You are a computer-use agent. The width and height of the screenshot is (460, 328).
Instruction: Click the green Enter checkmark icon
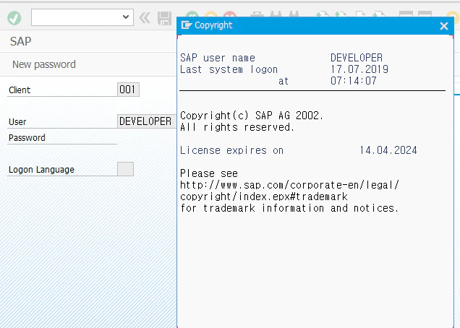(14, 18)
